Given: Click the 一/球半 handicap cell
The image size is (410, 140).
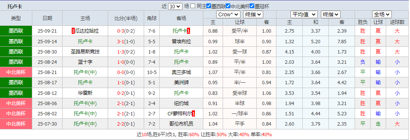Looking at the screenshot, I should [x=240, y=114].
